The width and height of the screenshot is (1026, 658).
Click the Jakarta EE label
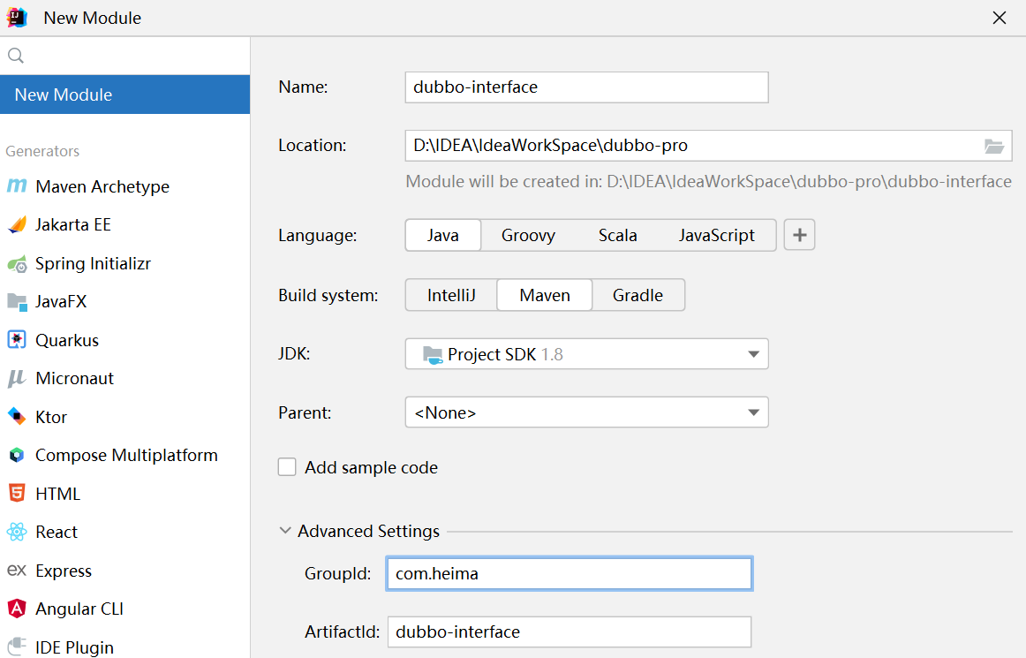(x=72, y=224)
